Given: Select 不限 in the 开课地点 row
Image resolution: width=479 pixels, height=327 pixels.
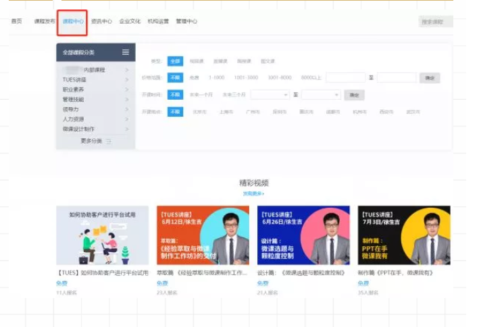Looking at the screenshot, I should click(176, 112).
